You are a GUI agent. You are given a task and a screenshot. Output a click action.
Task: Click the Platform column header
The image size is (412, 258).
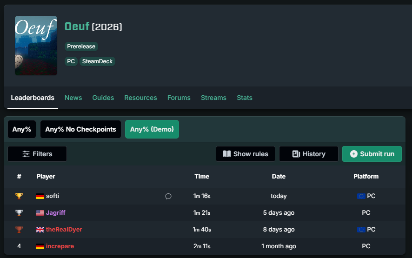(x=366, y=176)
